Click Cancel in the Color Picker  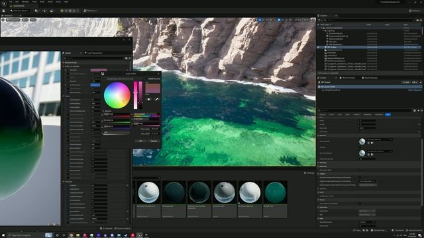[x=154, y=141]
